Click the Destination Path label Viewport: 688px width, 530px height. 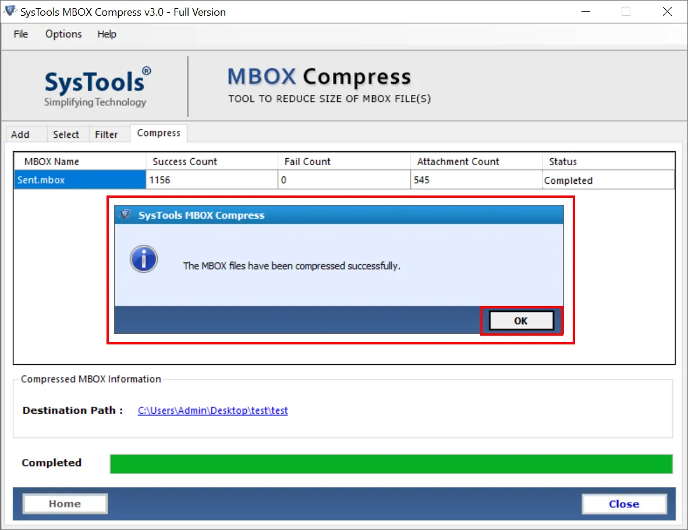point(72,411)
